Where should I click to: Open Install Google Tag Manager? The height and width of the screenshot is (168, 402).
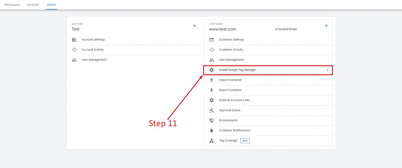tap(238, 70)
